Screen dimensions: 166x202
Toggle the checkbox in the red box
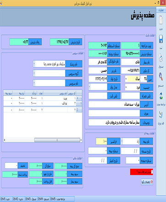152,172
